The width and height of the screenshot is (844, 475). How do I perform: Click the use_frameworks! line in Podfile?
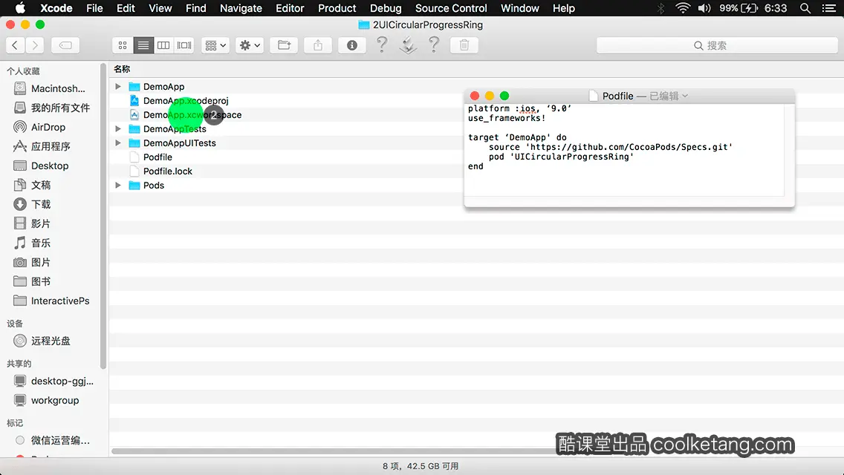(x=507, y=118)
